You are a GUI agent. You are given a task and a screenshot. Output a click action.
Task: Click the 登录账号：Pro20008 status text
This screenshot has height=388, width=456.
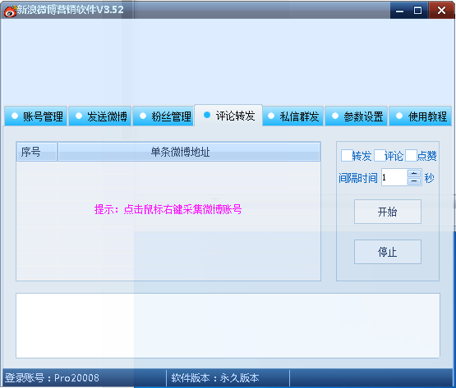coord(52,378)
